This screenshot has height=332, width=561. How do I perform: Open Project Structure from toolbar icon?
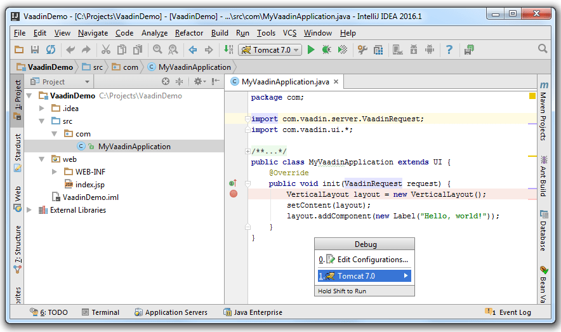378,50
